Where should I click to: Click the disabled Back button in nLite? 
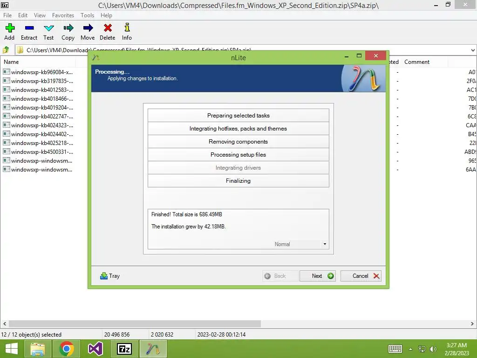(x=280, y=276)
